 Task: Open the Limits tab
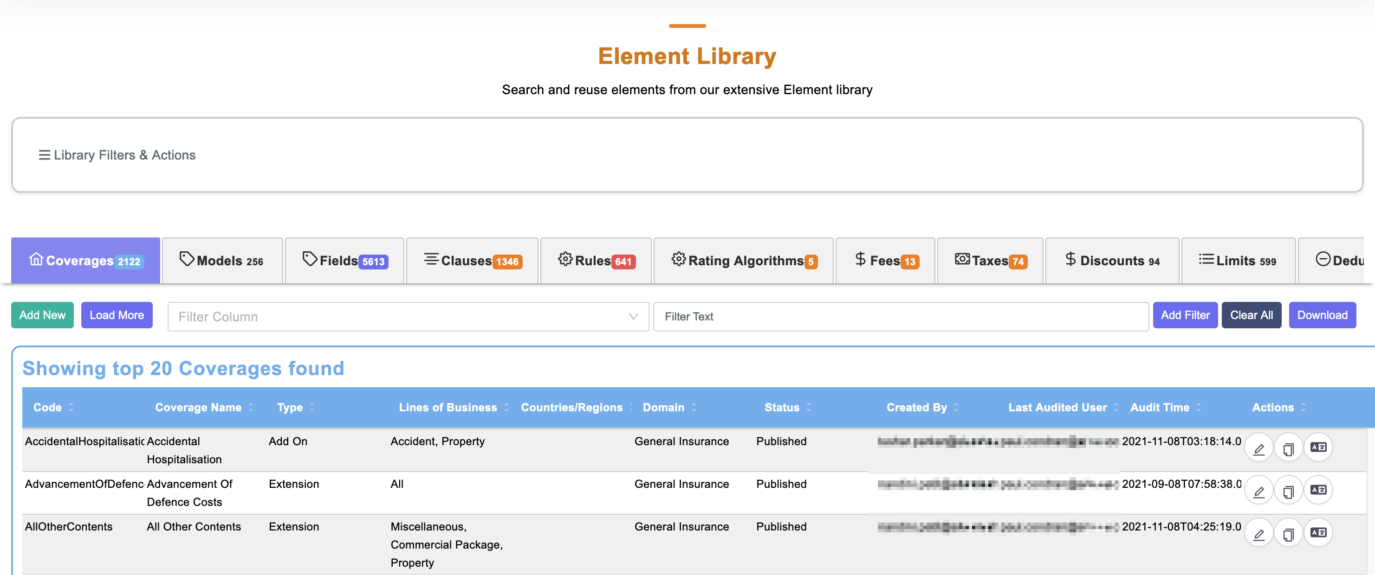point(1239,260)
